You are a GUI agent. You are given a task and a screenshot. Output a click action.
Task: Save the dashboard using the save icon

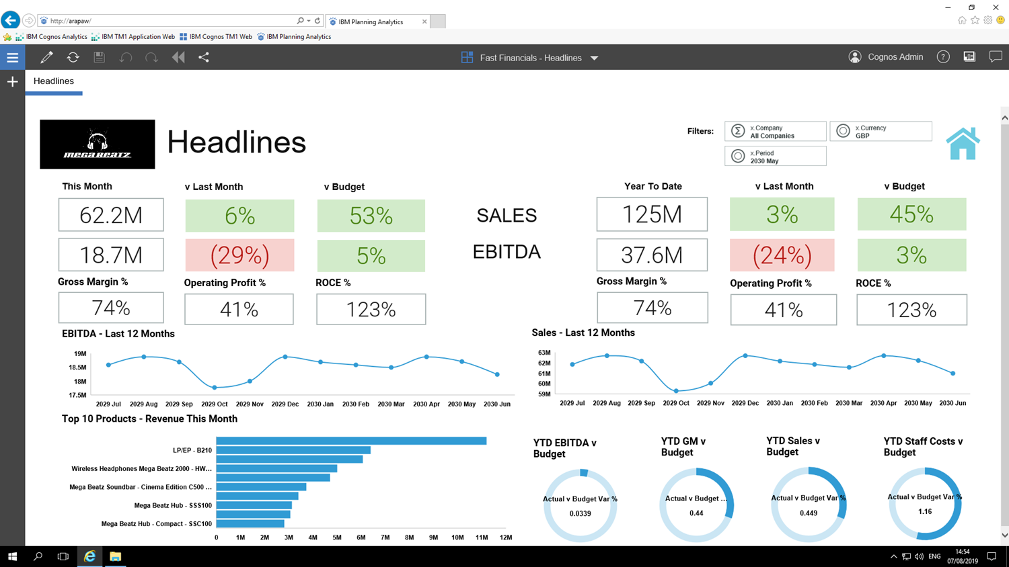tap(99, 57)
